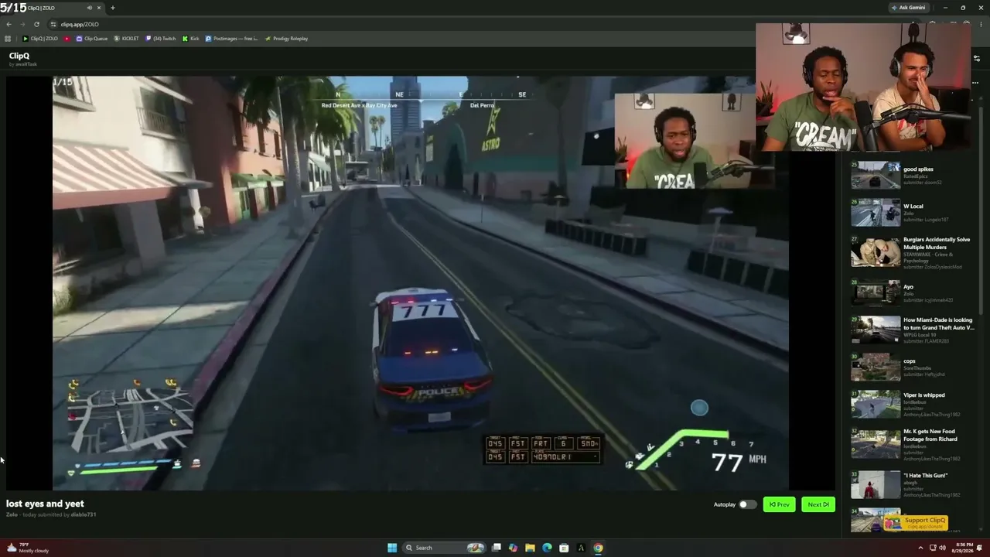Reload the ClipQ page
Viewport: 990px width, 557px height.
[x=36, y=24]
